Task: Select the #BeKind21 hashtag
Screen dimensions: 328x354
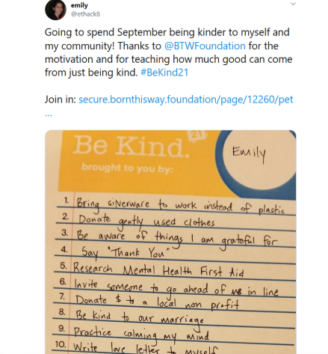Action: [x=164, y=73]
